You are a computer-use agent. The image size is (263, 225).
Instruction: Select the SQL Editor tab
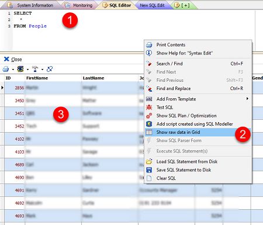[117, 5]
